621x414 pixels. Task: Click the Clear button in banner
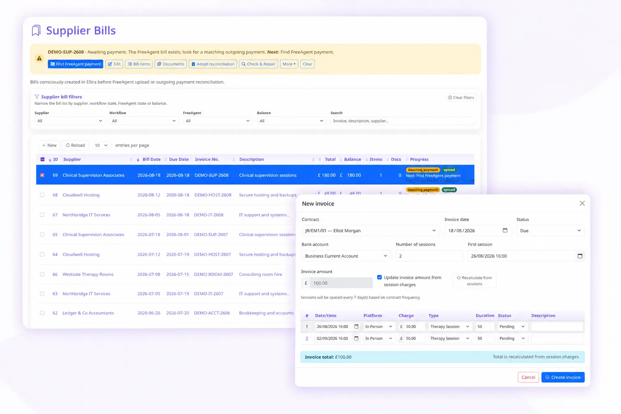[307, 64]
